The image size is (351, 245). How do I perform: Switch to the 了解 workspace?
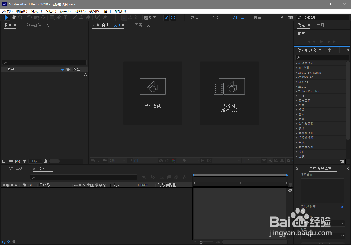(214, 18)
